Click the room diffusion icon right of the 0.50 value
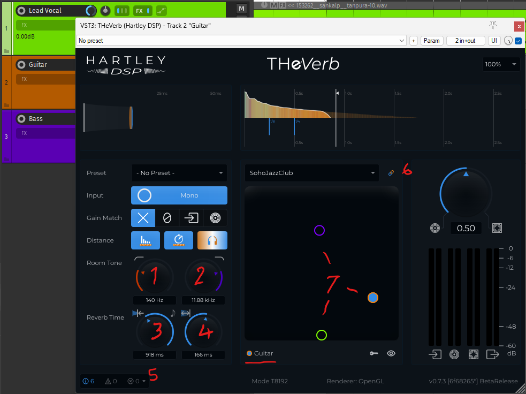 click(497, 228)
